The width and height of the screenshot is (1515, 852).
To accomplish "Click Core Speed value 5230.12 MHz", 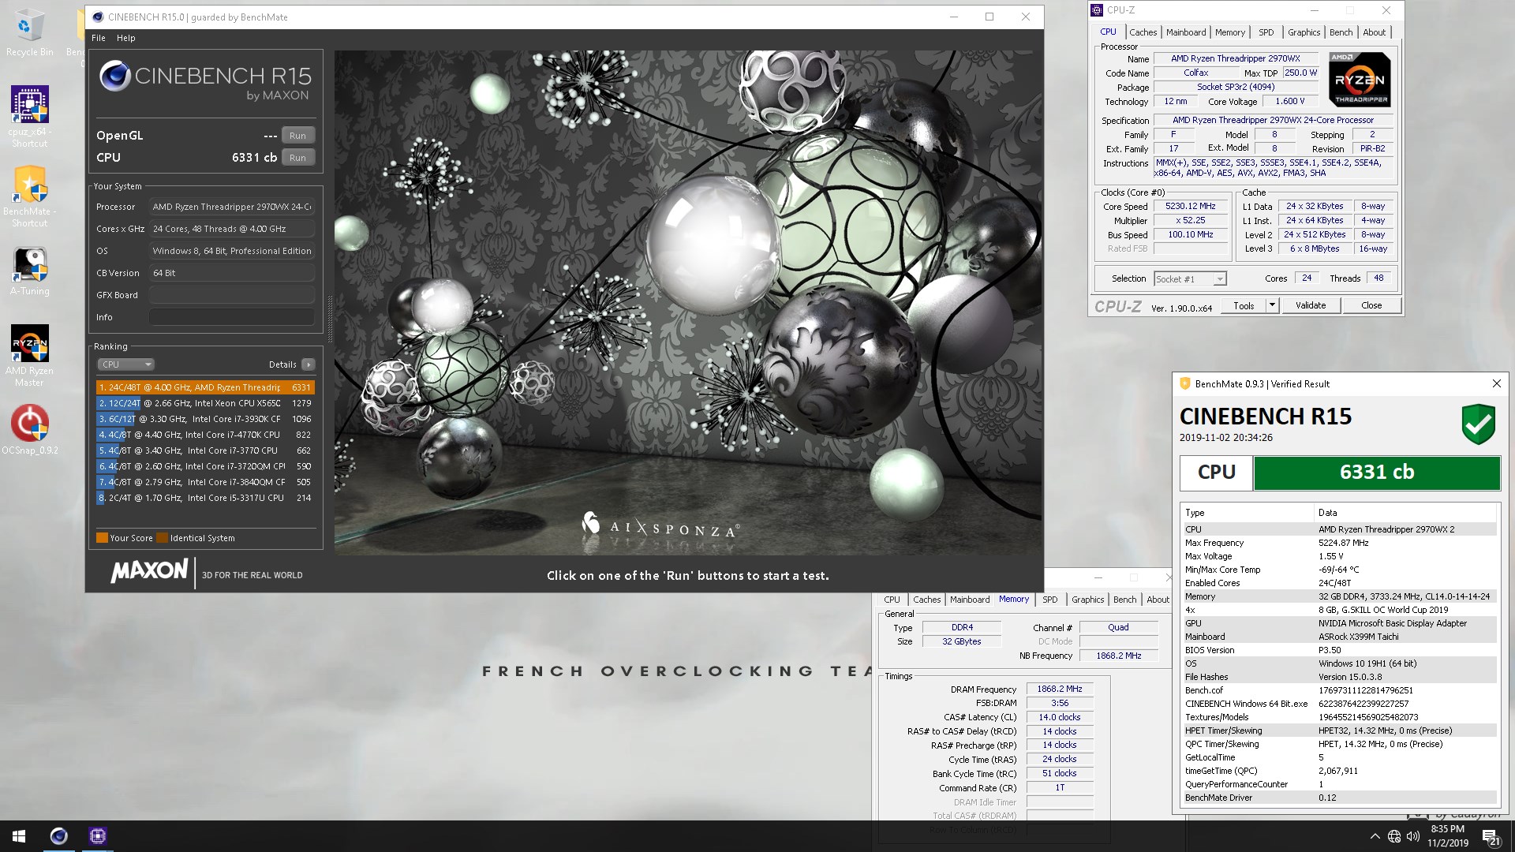I will (1190, 207).
